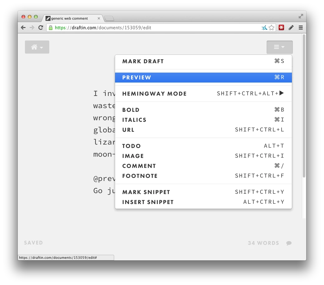Apply Italics from the menu
This screenshot has width=324, height=285.
(203, 120)
